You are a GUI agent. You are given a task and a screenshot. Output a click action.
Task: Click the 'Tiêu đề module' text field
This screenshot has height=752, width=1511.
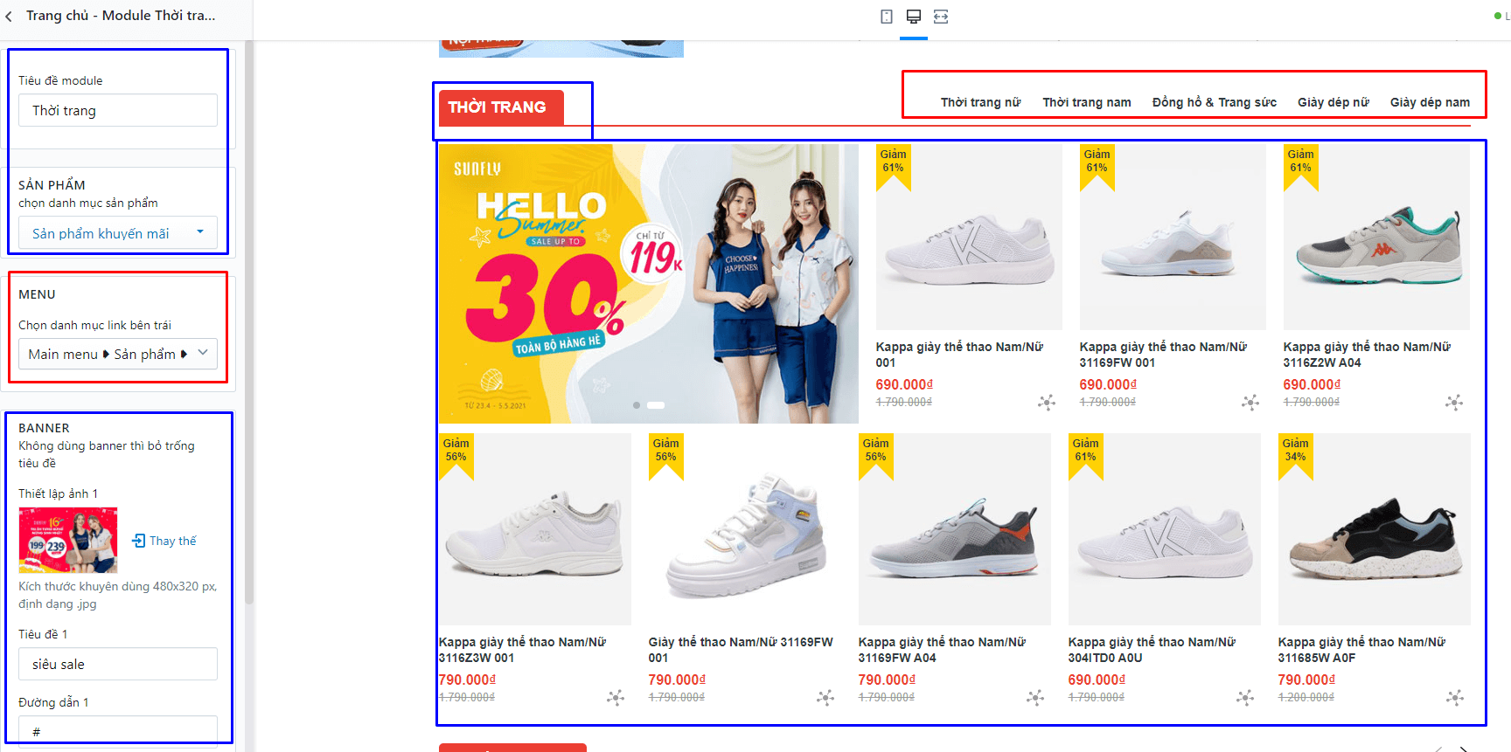[118, 110]
